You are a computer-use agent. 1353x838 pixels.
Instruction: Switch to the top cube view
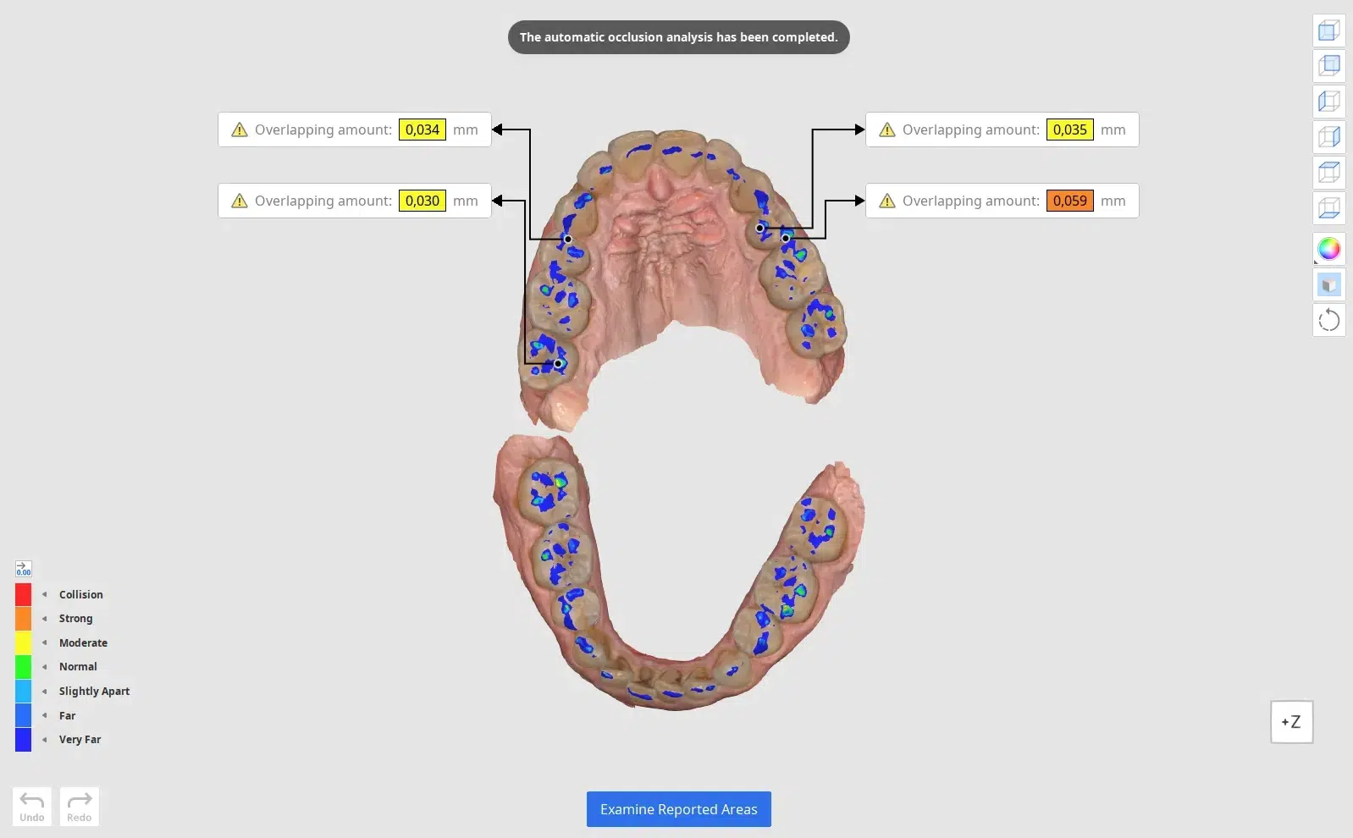coord(1328,173)
